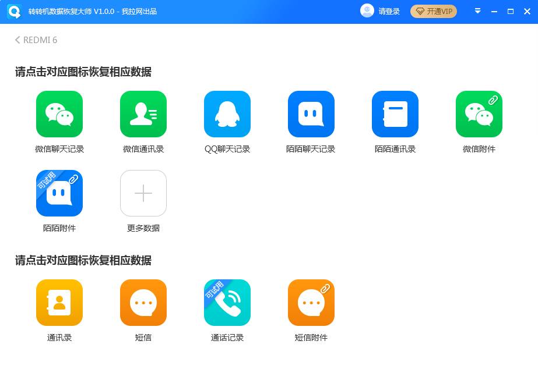Open WeChat attachments recovery (微信附件)
Image resolution: width=538 pixels, height=387 pixels.
(x=479, y=114)
